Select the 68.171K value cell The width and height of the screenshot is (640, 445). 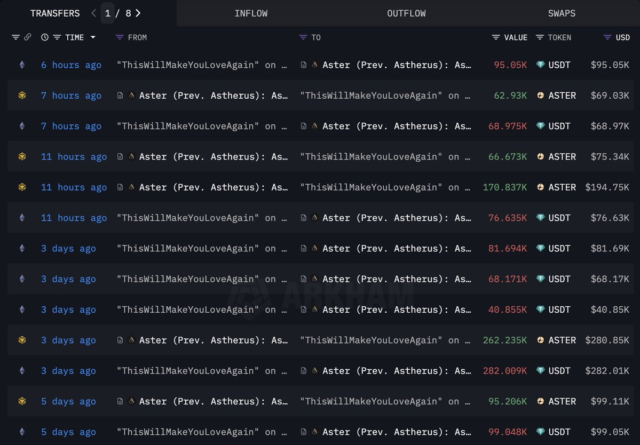click(507, 279)
